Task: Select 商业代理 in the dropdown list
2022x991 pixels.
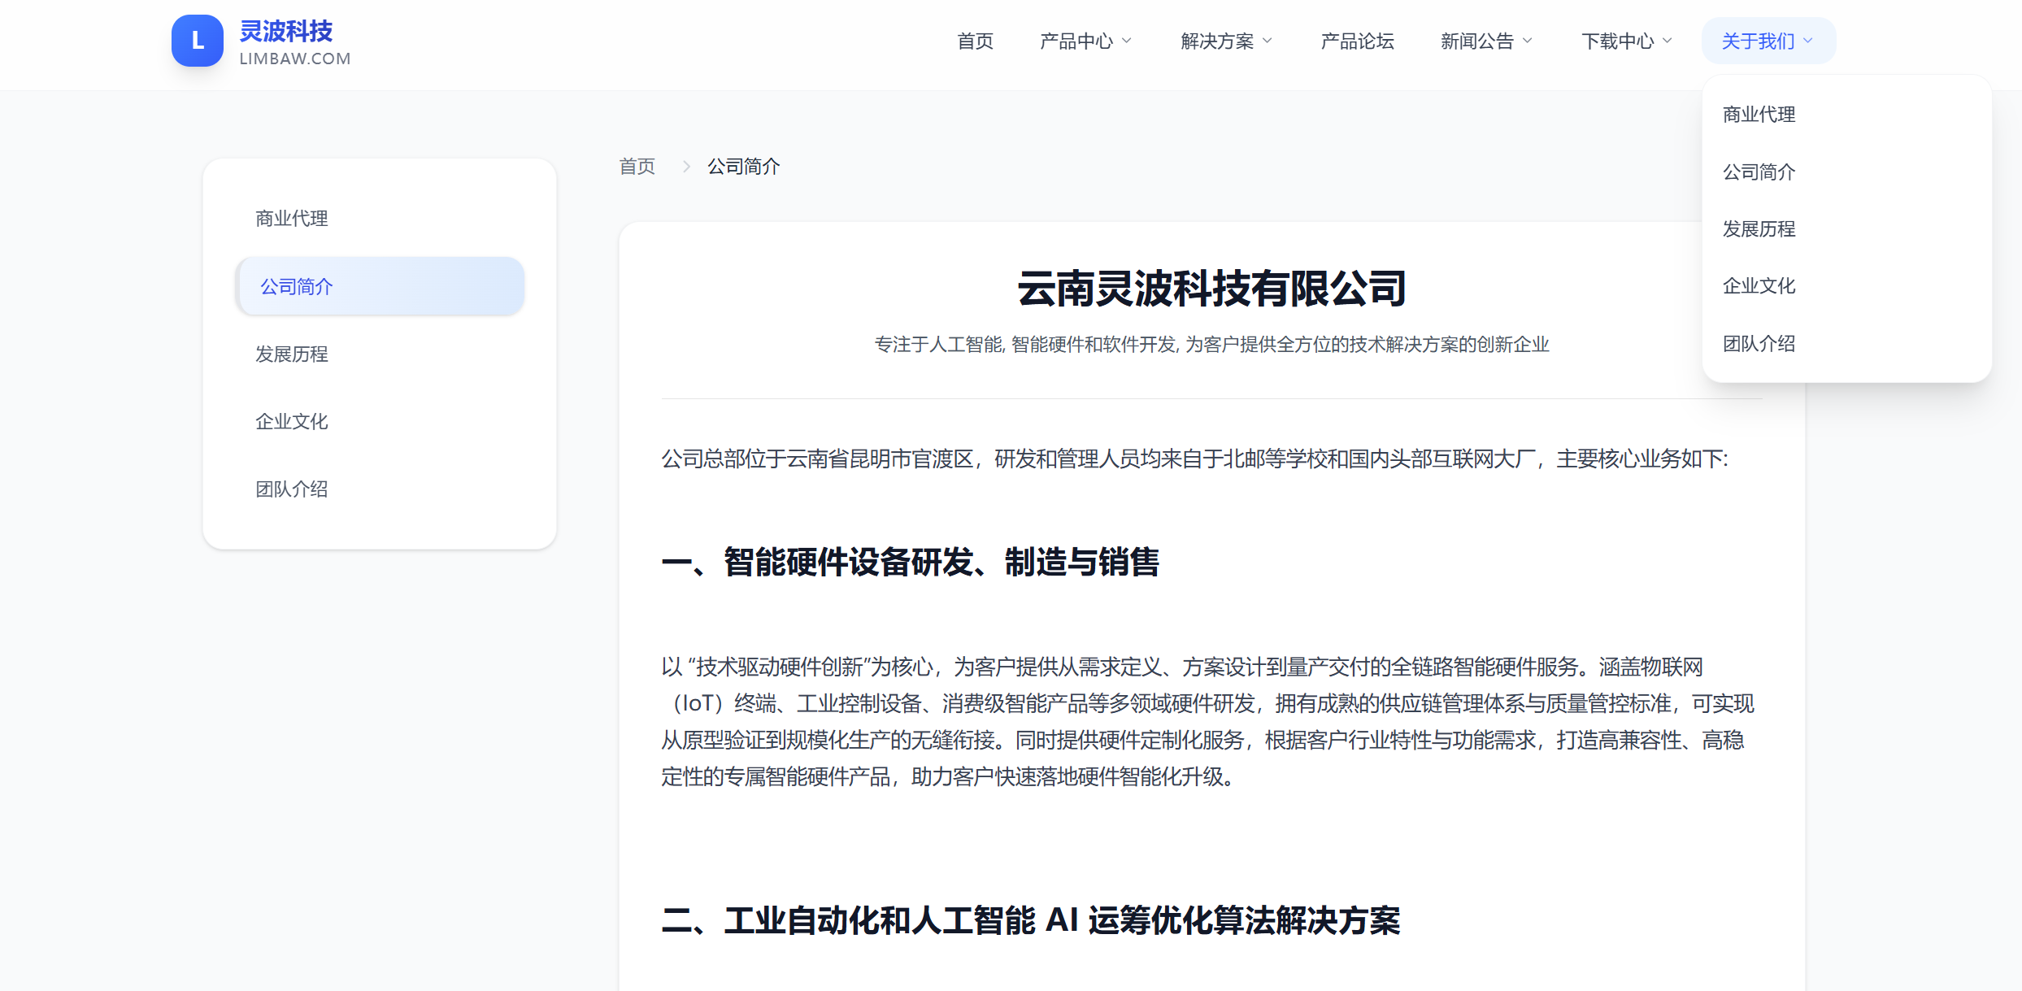Action: [1759, 115]
